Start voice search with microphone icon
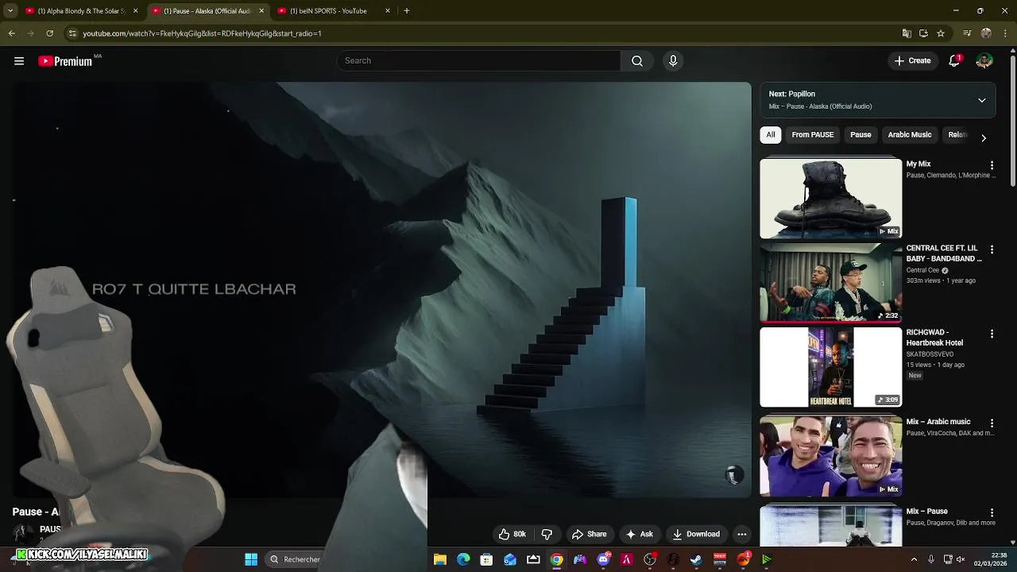The image size is (1017, 572). click(x=673, y=61)
